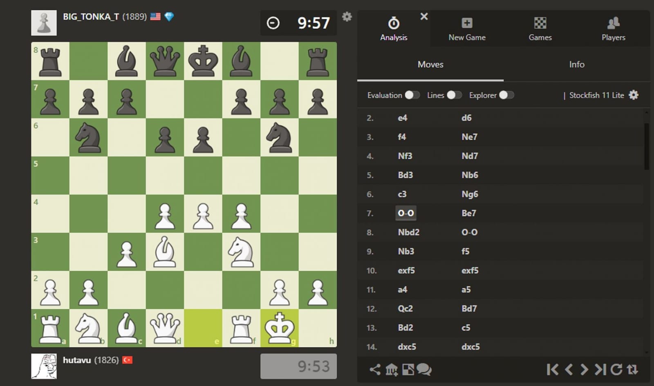Select the Games tab
654x386 pixels.
540,27
